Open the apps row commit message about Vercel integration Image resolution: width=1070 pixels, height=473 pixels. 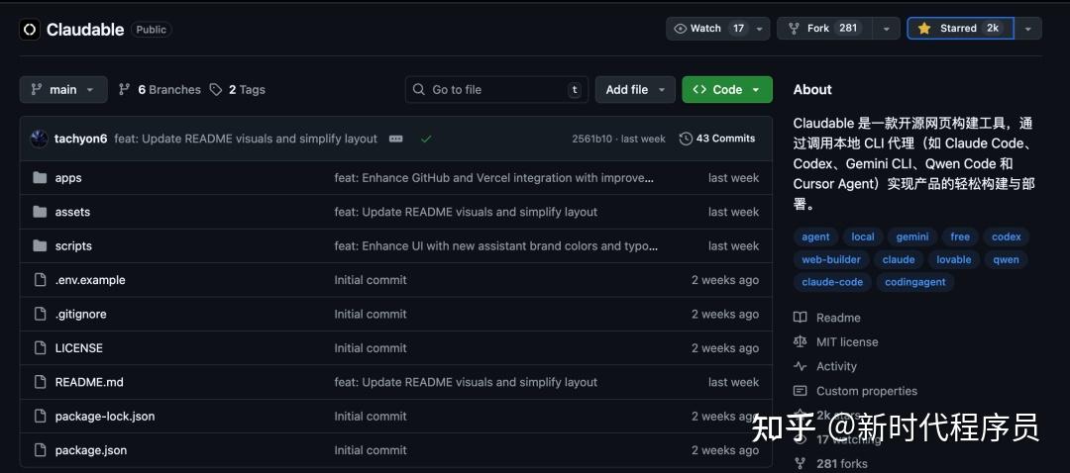coord(494,178)
